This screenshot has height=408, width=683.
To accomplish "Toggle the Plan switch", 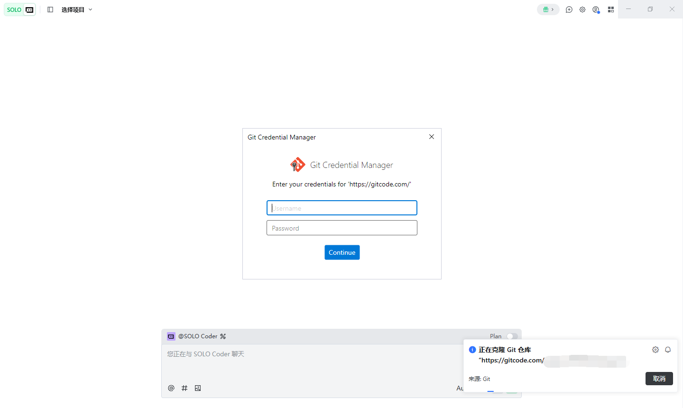I will pyautogui.click(x=512, y=336).
